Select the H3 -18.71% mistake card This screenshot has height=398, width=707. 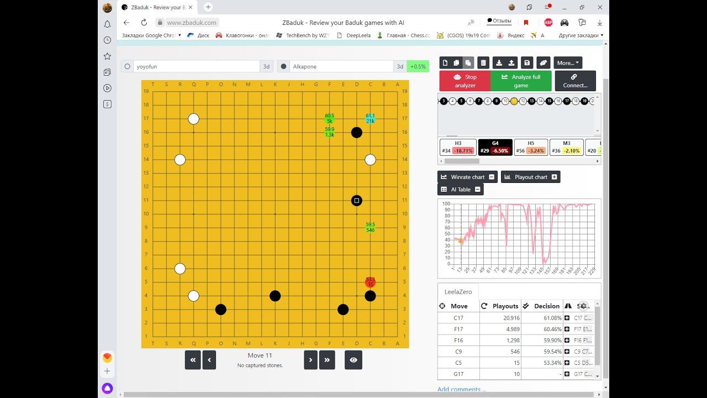point(458,147)
